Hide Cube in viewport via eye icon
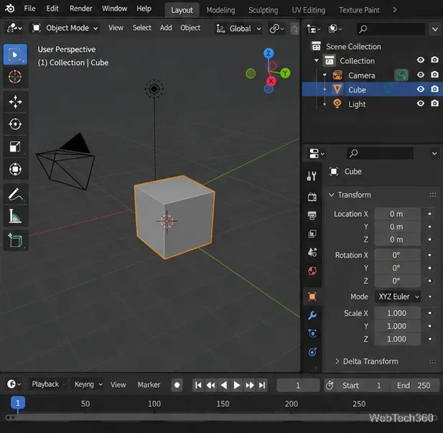The height and width of the screenshot is (433, 443). [x=421, y=89]
